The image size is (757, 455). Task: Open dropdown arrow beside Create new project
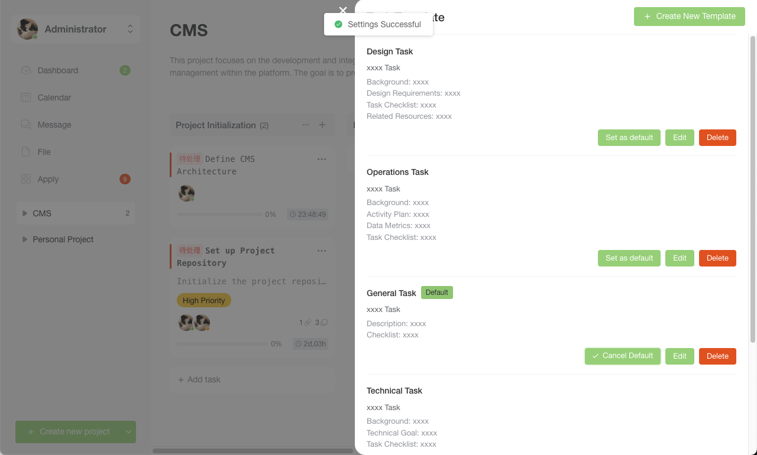coord(128,432)
